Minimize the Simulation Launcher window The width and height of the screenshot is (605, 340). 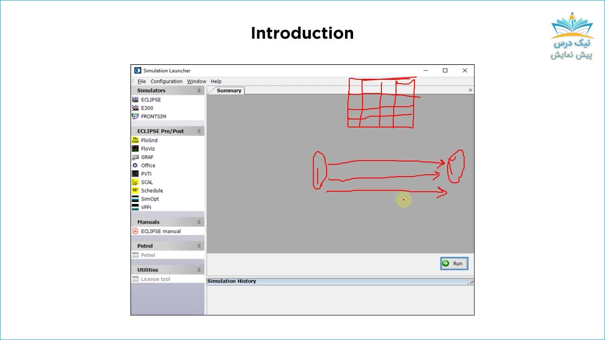click(426, 70)
